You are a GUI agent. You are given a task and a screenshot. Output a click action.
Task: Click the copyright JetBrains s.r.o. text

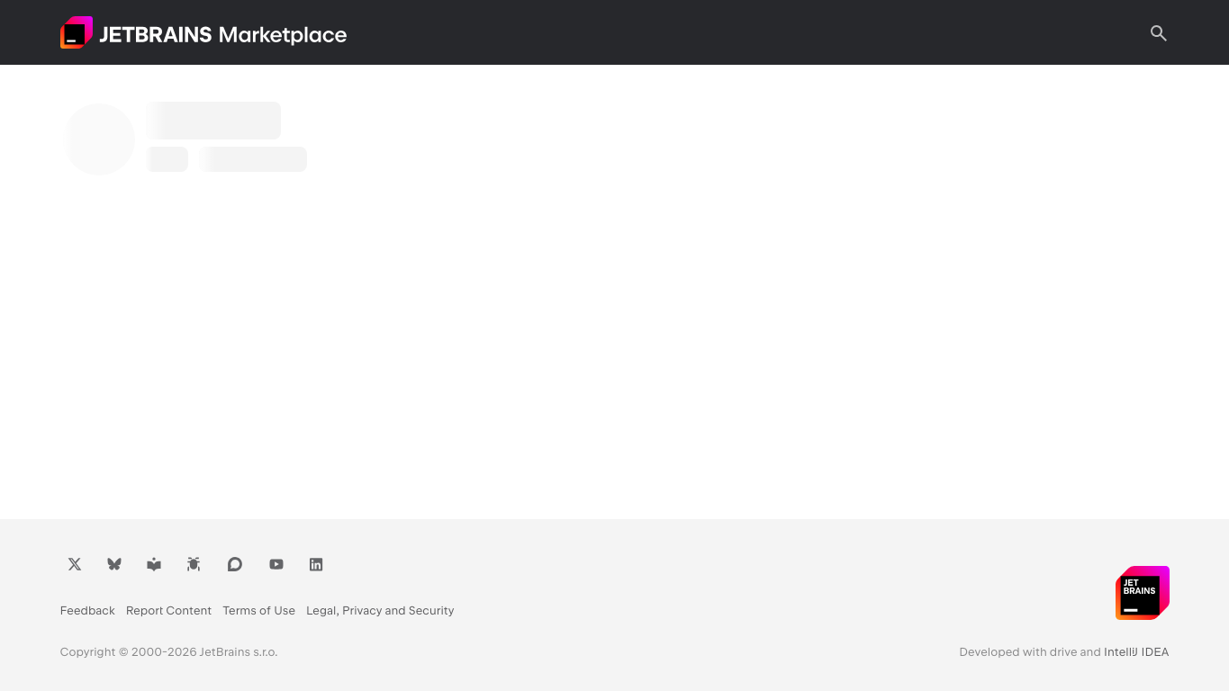[x=168, y=652]
